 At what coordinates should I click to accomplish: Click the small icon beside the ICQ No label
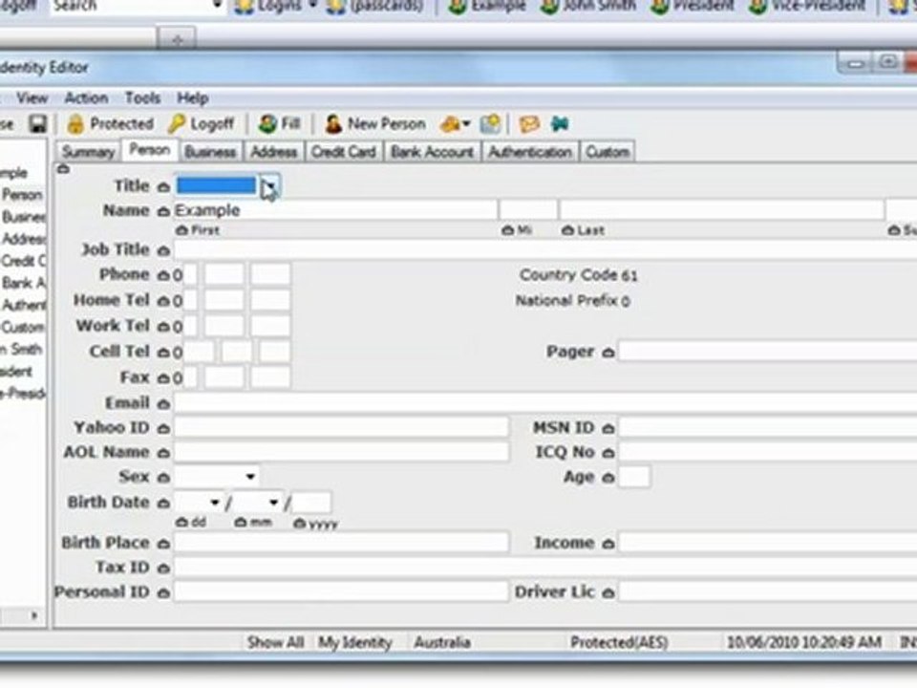point(608,453)
